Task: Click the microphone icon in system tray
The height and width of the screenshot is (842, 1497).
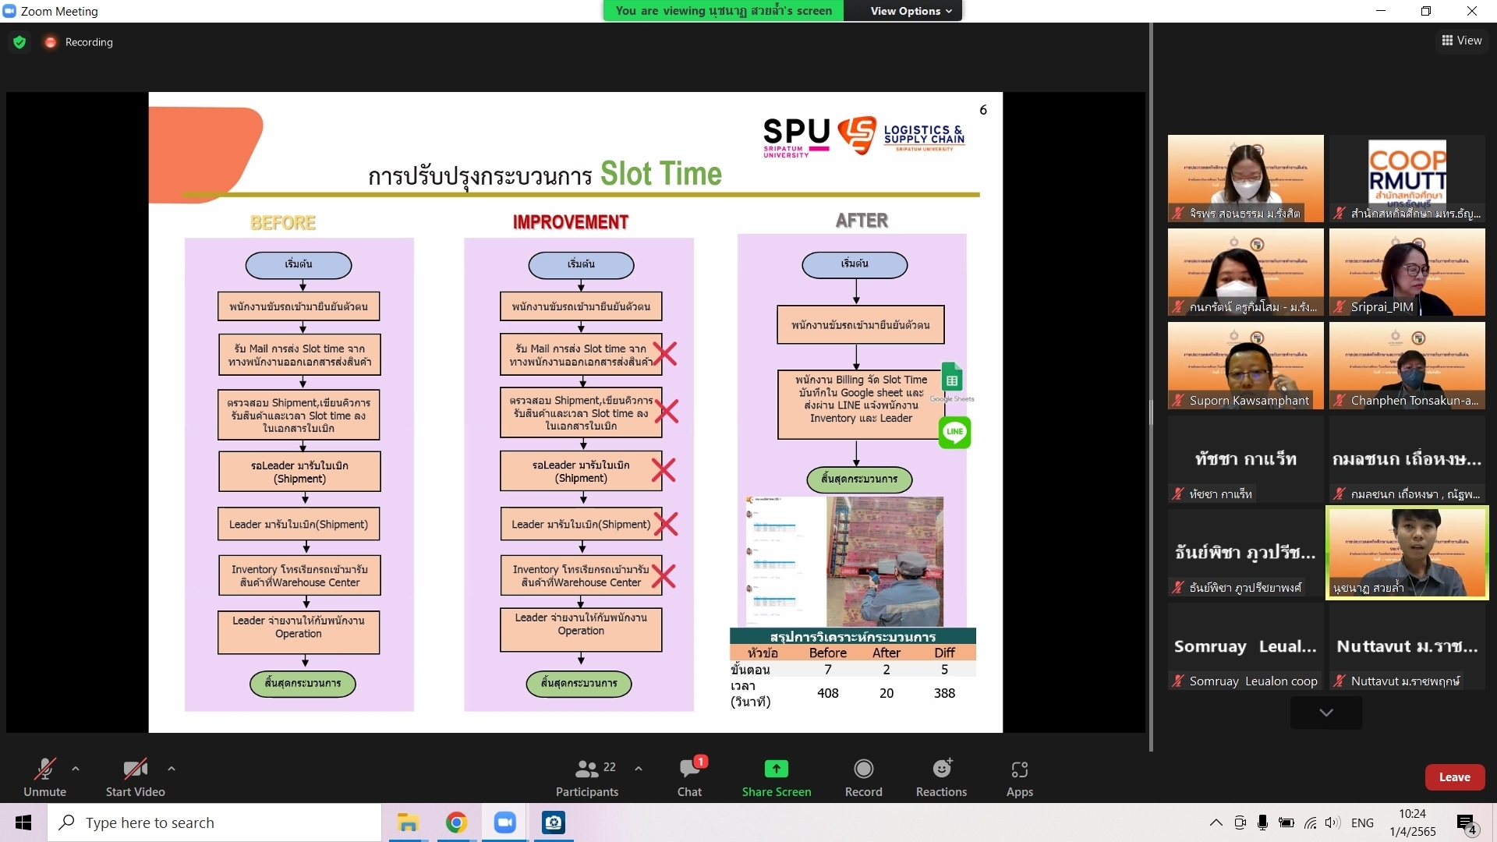Action: pos(1262,823)
